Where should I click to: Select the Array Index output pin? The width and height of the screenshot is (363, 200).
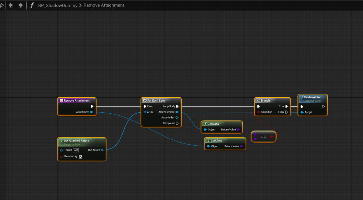pyautogui.click(x=177, y=118)
